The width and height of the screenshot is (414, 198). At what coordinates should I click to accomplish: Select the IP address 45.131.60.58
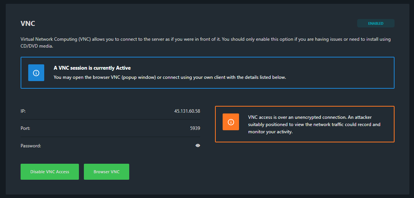pyautogui.click(x=187, y=111)
